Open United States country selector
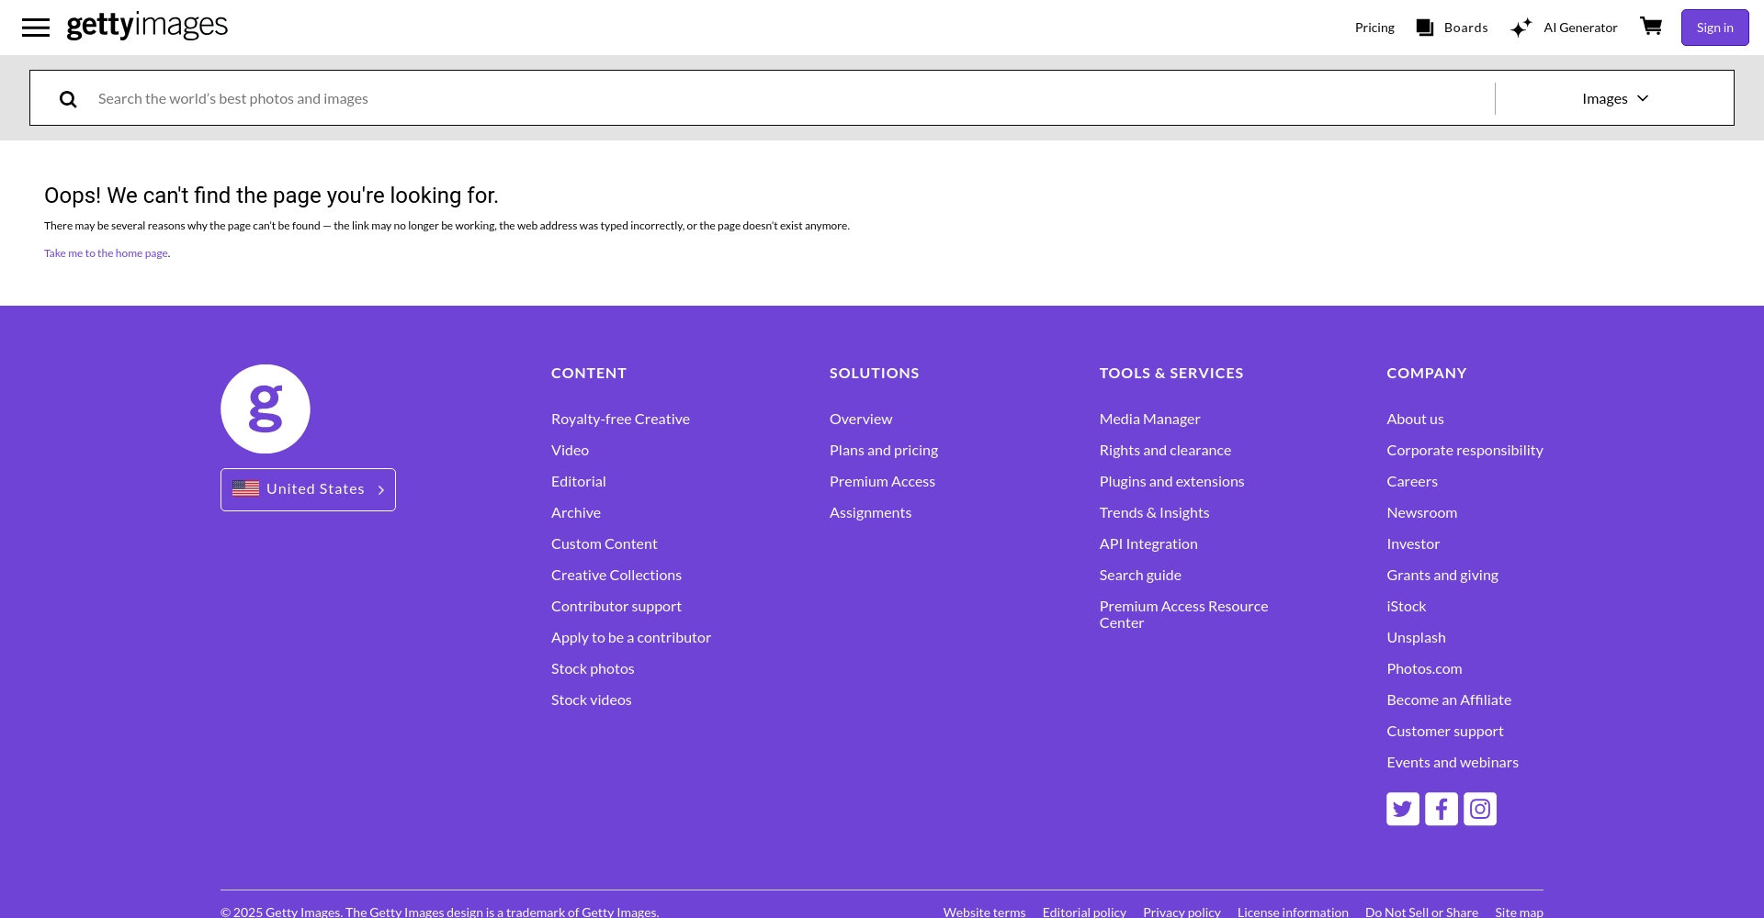Viewport: 1764px width, 918px height. [308, 489]
